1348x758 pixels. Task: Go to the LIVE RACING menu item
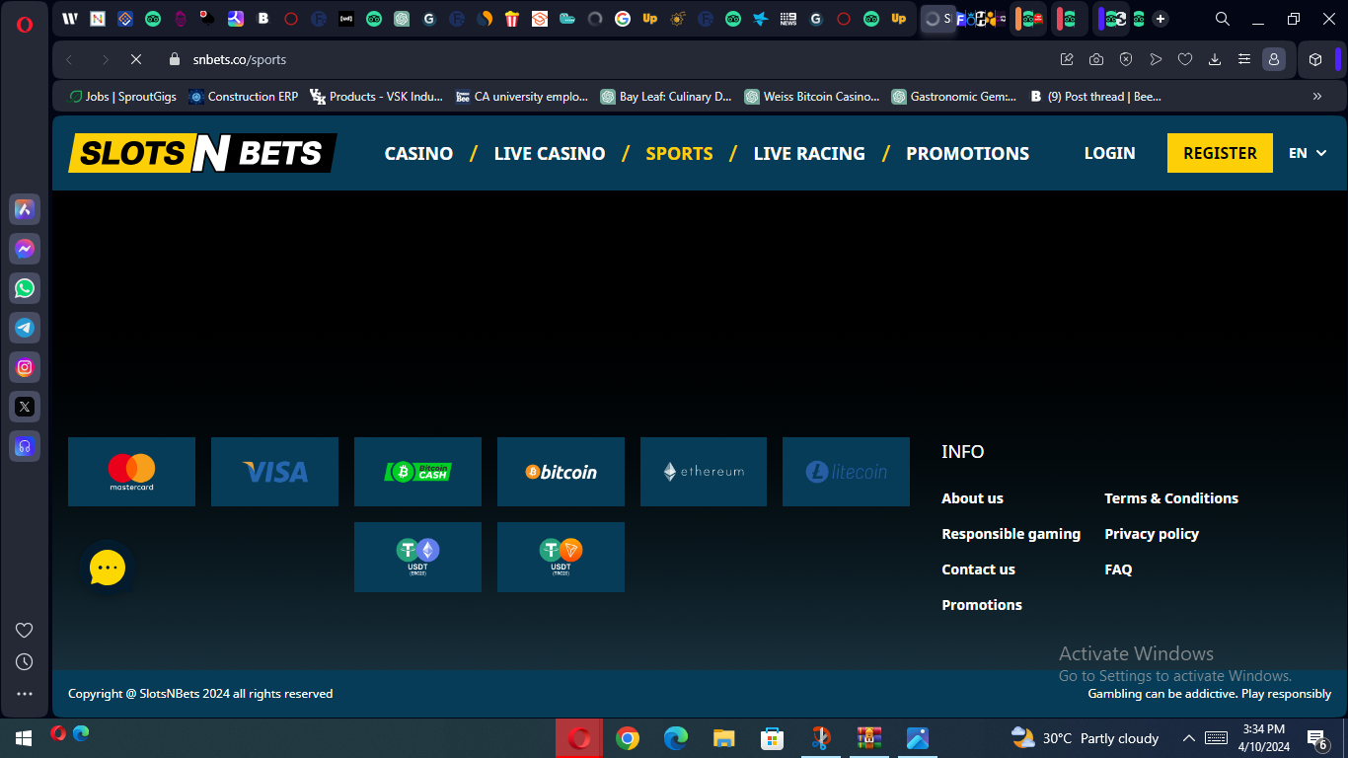click(809, 153)
